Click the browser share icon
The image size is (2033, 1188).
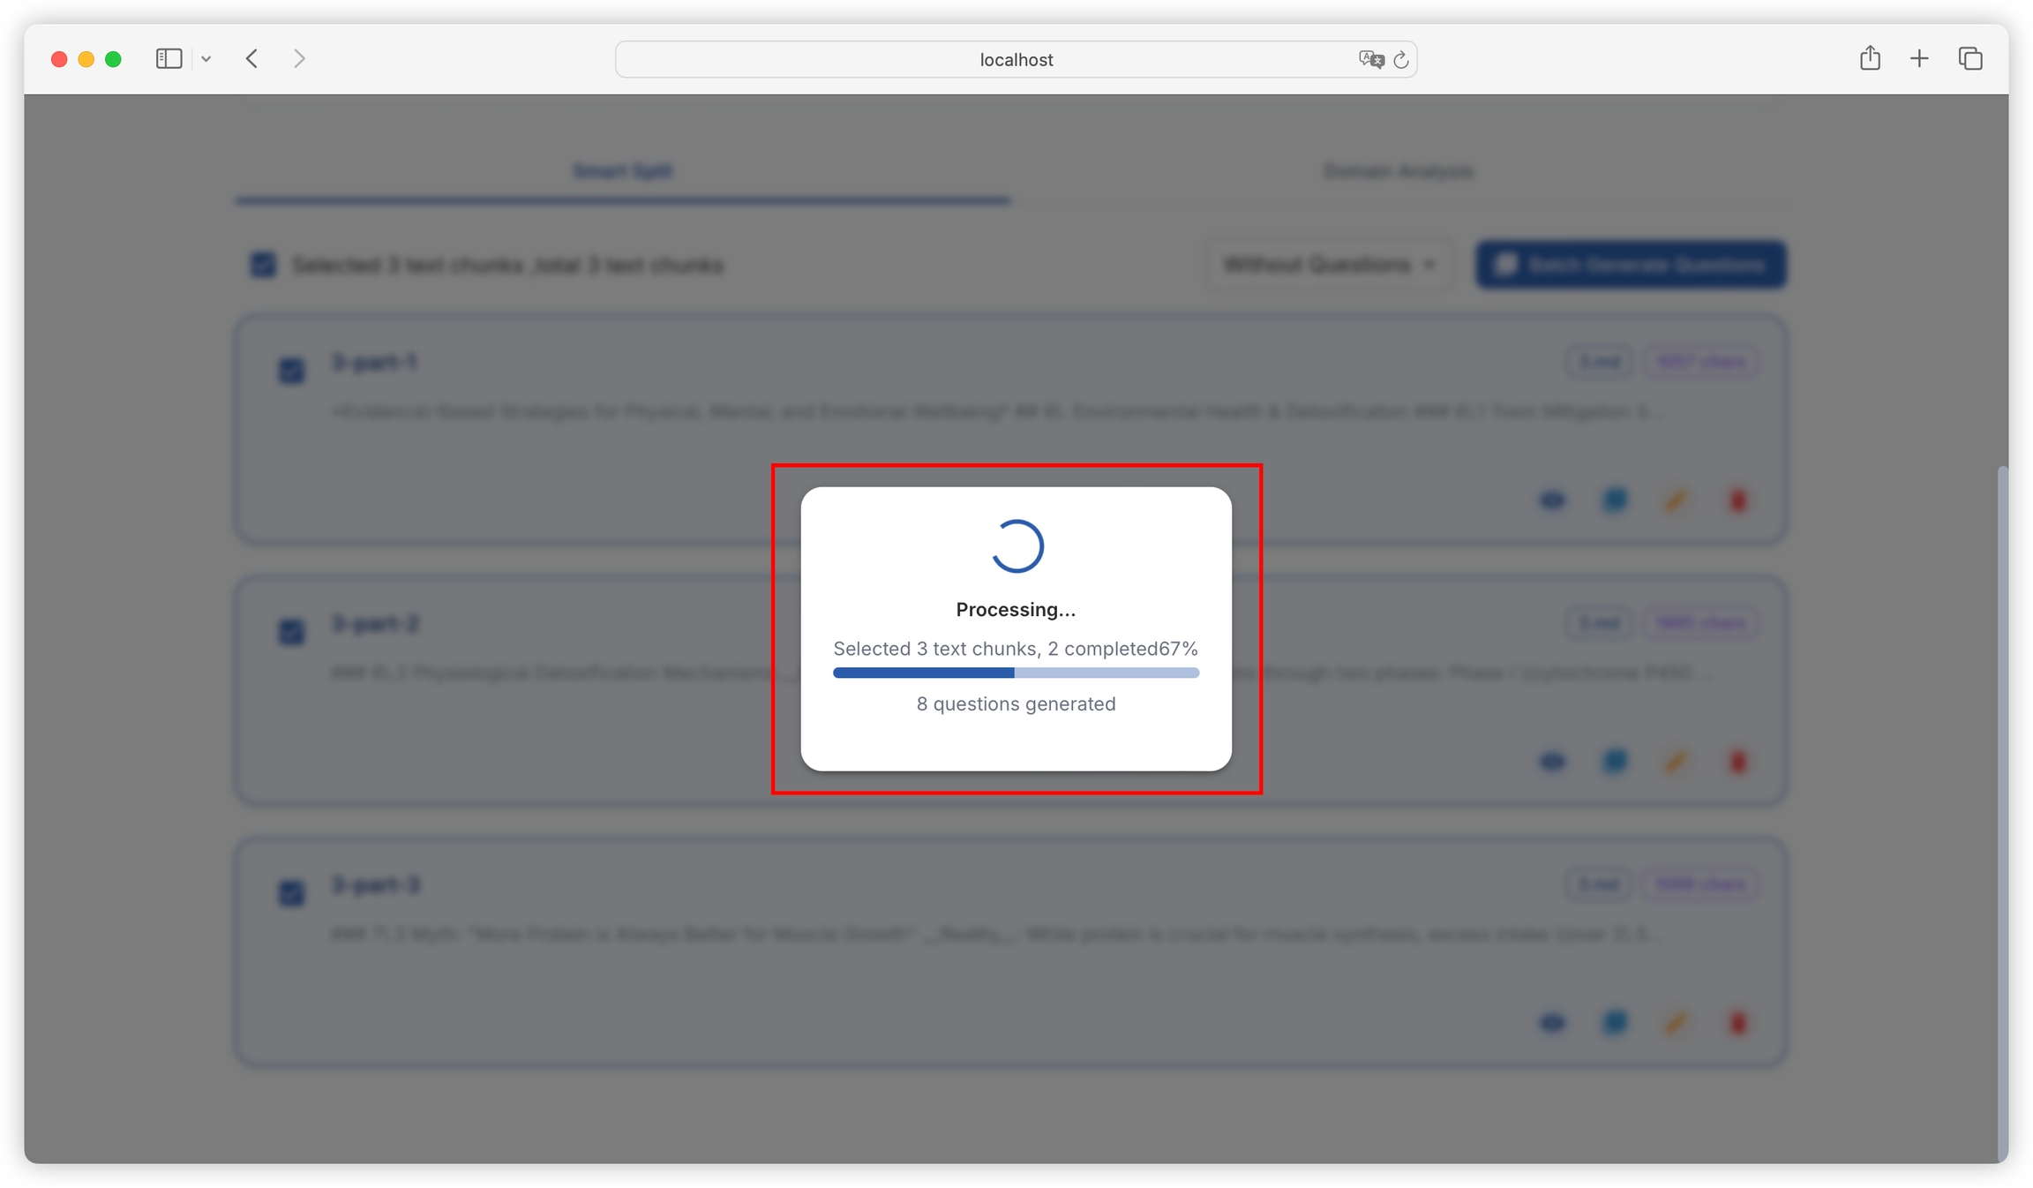tap(1869, 59)
